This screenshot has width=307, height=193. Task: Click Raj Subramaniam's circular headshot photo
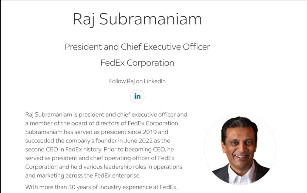tap(240, 149)
